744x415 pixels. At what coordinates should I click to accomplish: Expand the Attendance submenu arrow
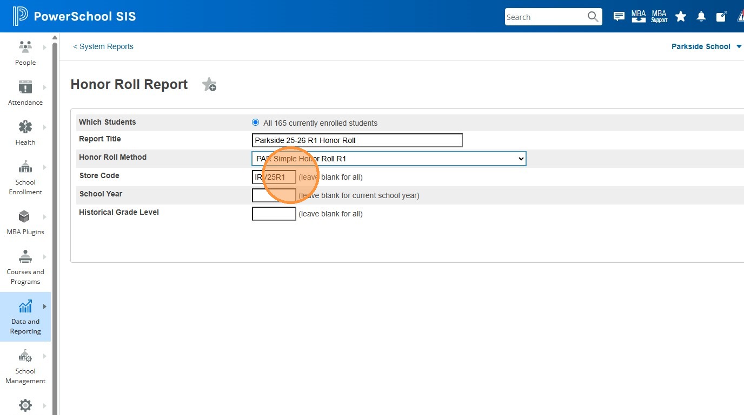pyautogui.click(x=45, y=87)
